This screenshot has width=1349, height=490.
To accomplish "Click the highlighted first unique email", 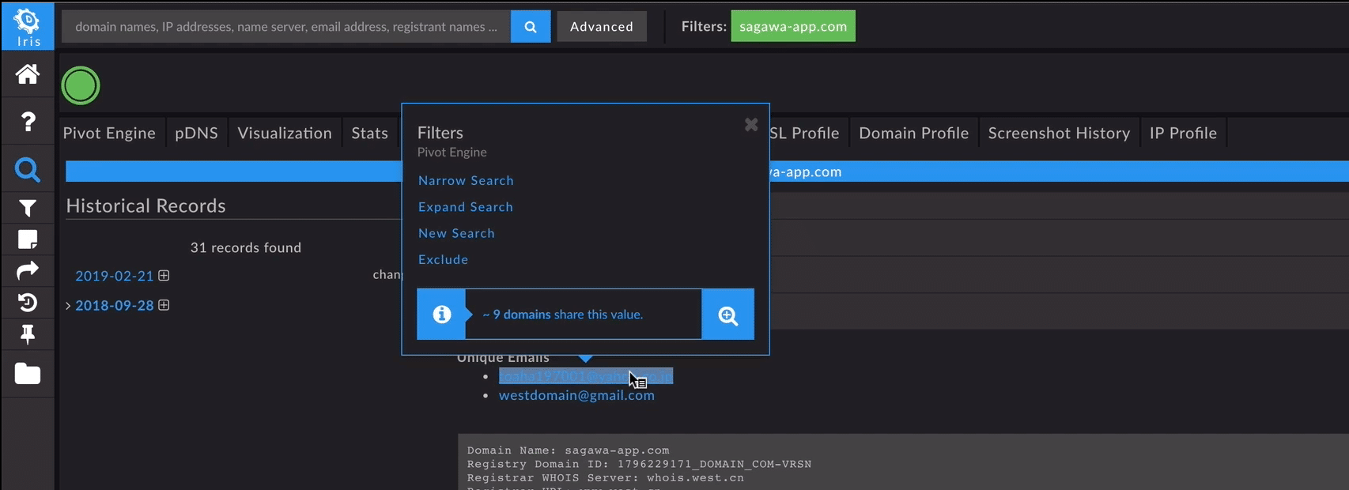I will pos(586,376).
